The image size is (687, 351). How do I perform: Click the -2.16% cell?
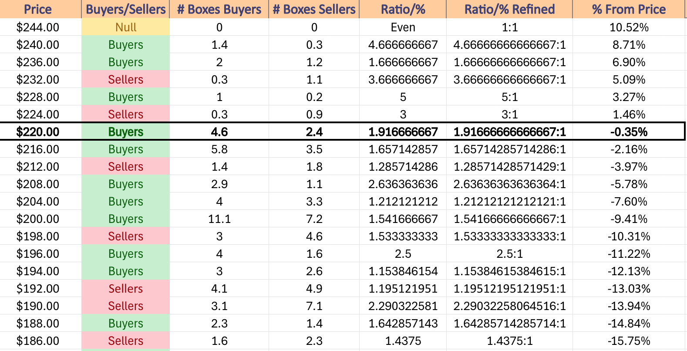(629, 149)
